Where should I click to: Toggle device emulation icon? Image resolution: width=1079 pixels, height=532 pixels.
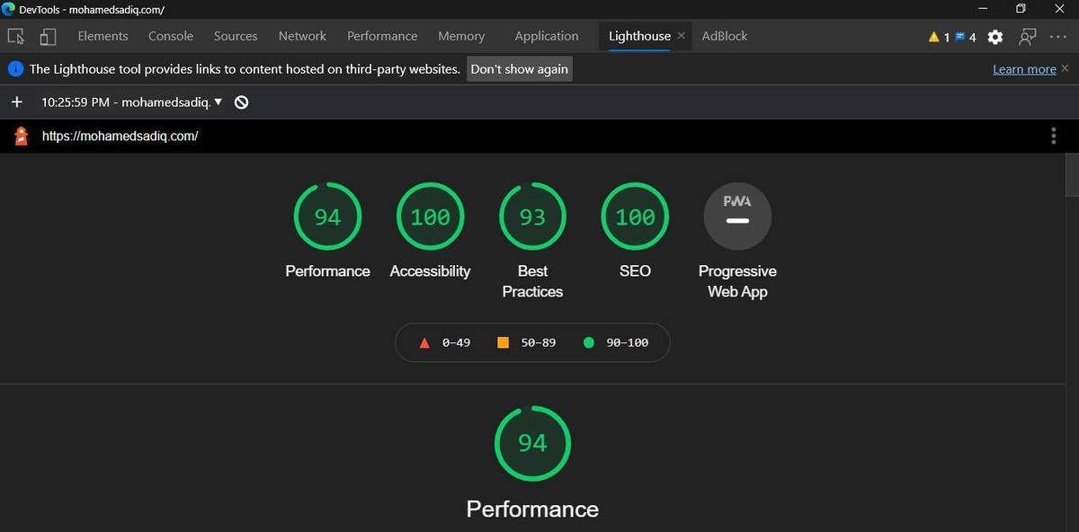pos(48,37)
